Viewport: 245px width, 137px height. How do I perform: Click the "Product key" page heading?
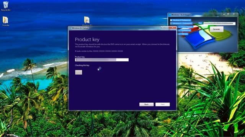pos(87,40)
